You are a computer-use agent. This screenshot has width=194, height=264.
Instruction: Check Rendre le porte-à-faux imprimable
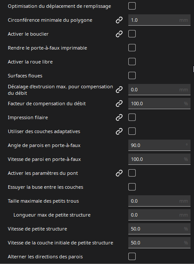coord(132,48)
